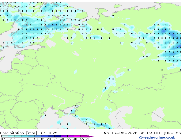Click the '45' legend scale label

point(82,139)
